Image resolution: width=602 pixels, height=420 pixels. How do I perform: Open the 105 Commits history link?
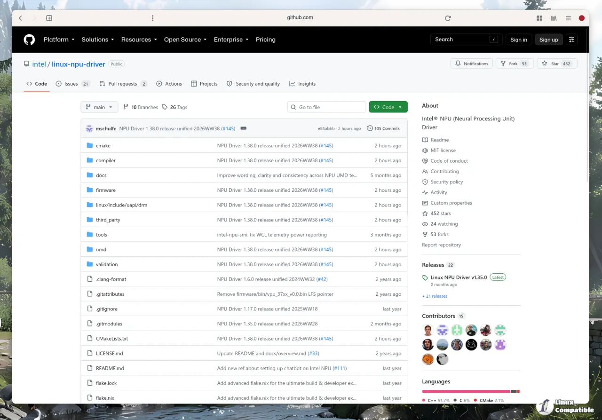(383, 128)
